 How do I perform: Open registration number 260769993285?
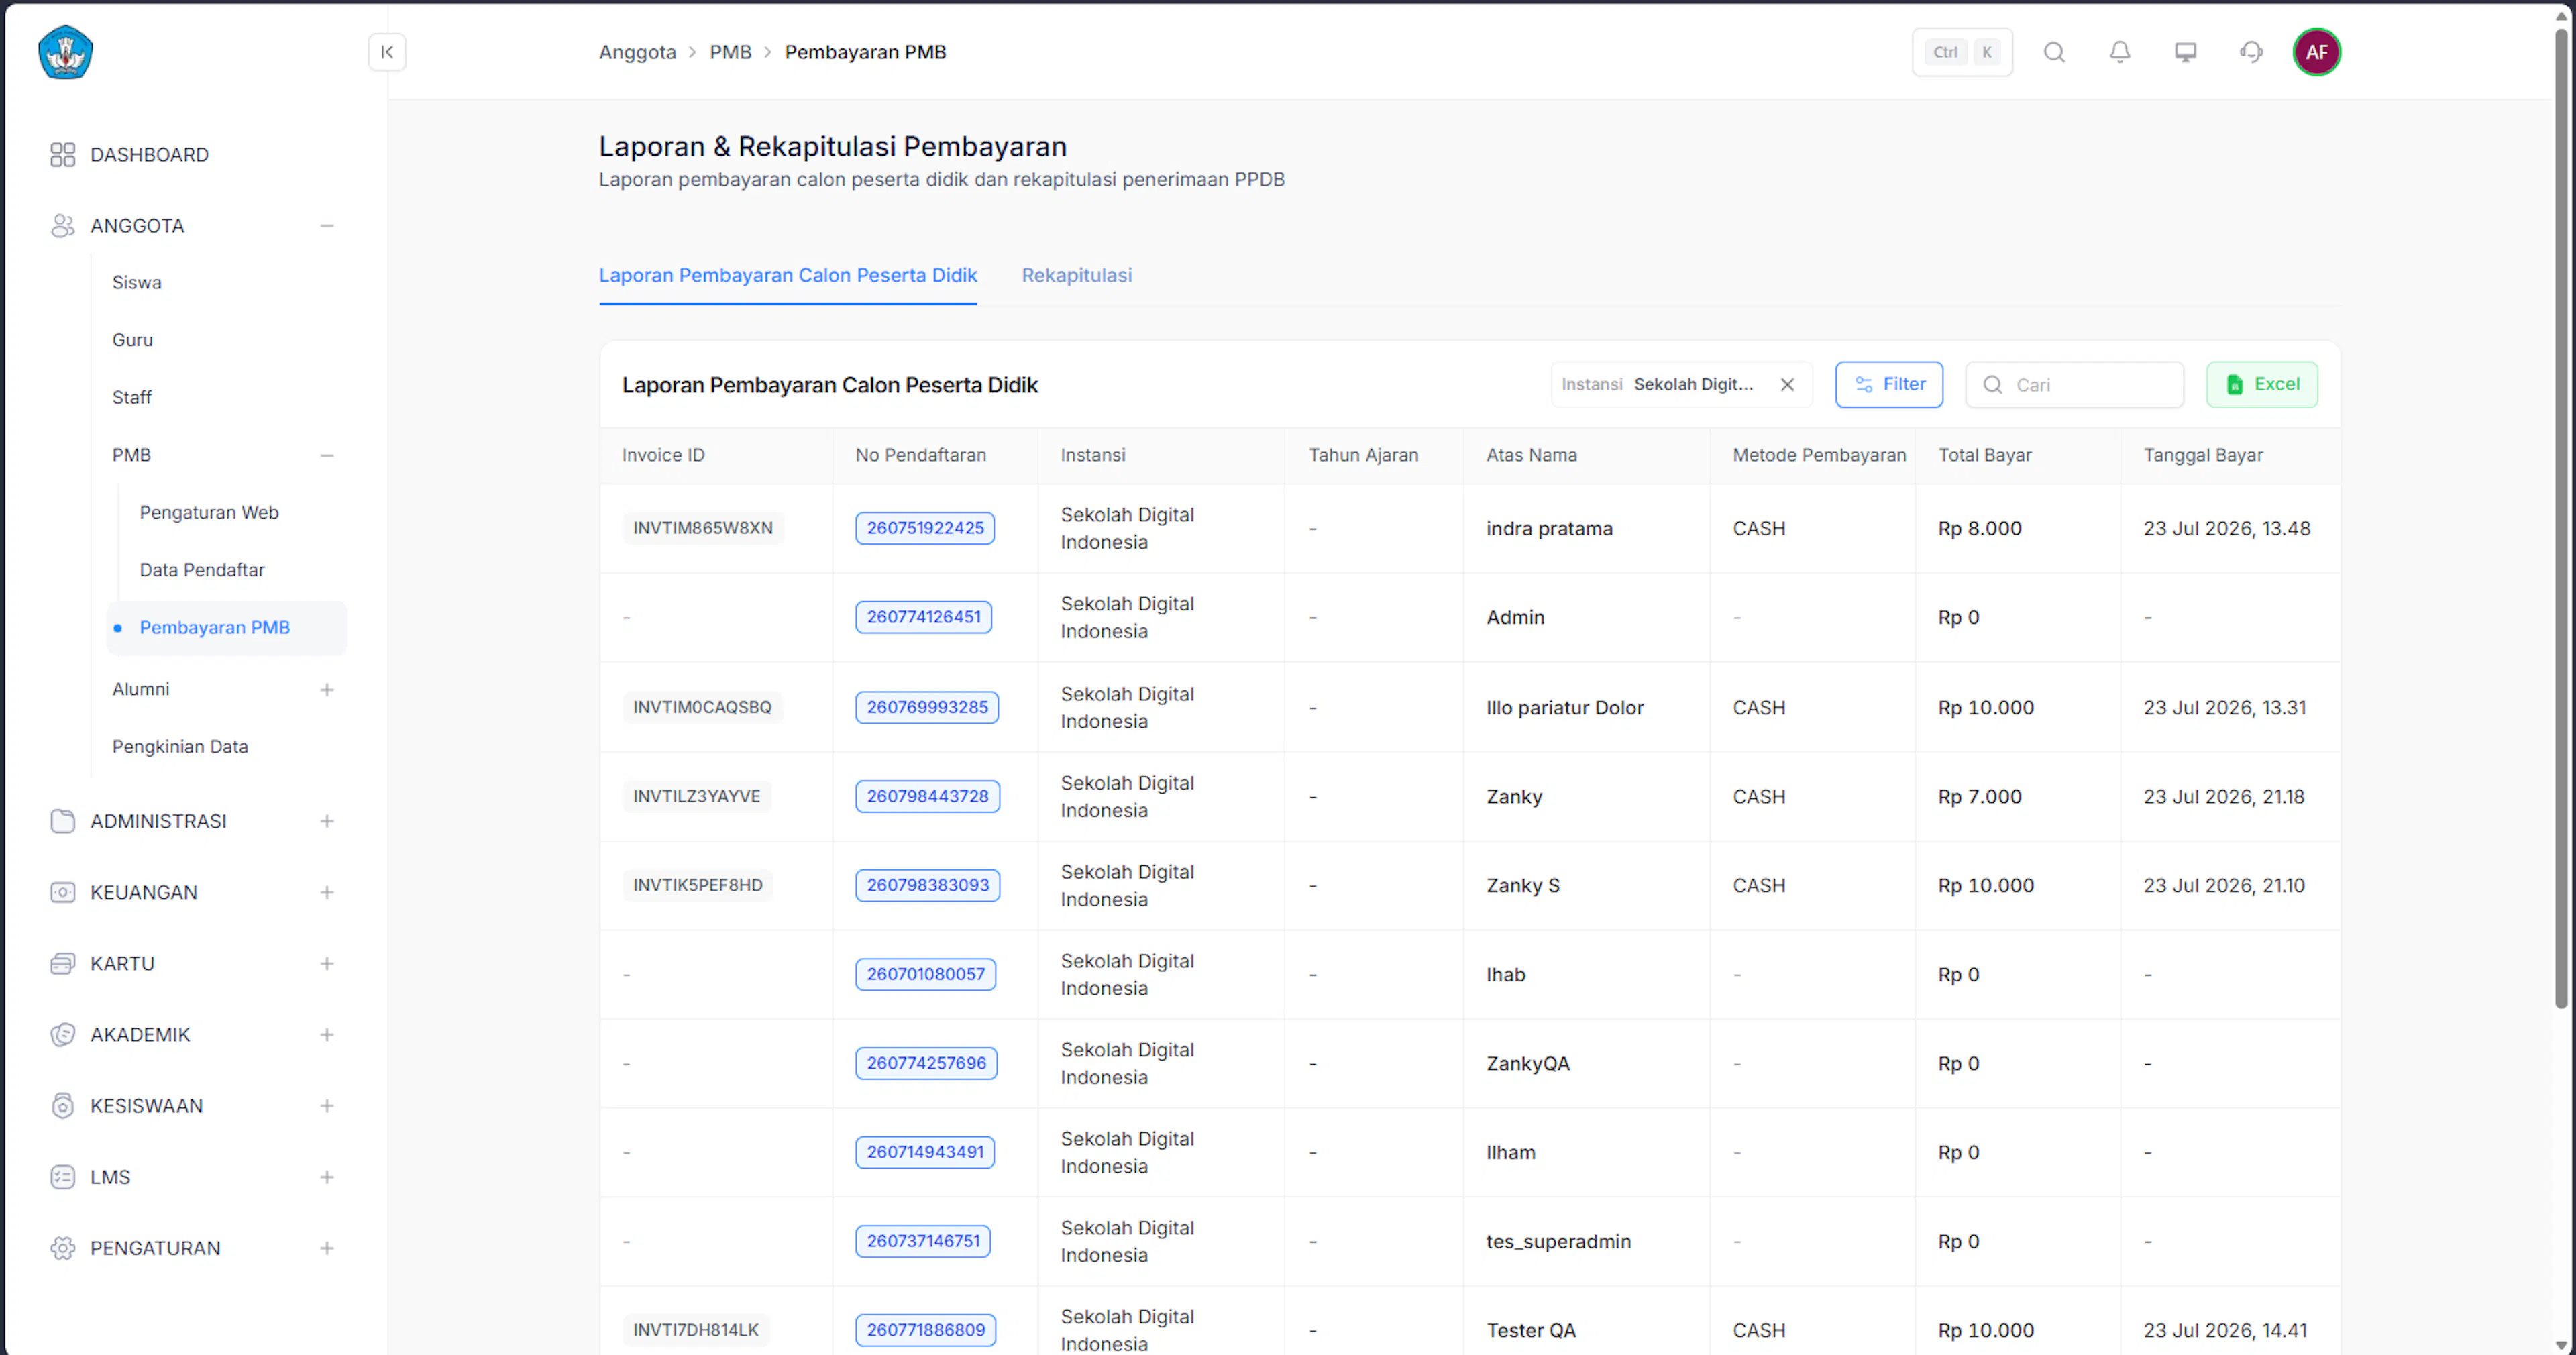point(927,707)
